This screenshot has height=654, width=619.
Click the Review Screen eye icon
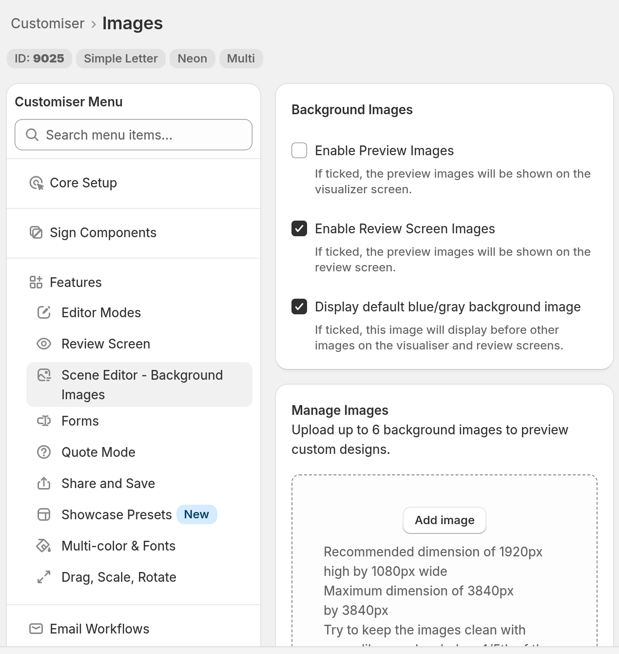point(44,344)
